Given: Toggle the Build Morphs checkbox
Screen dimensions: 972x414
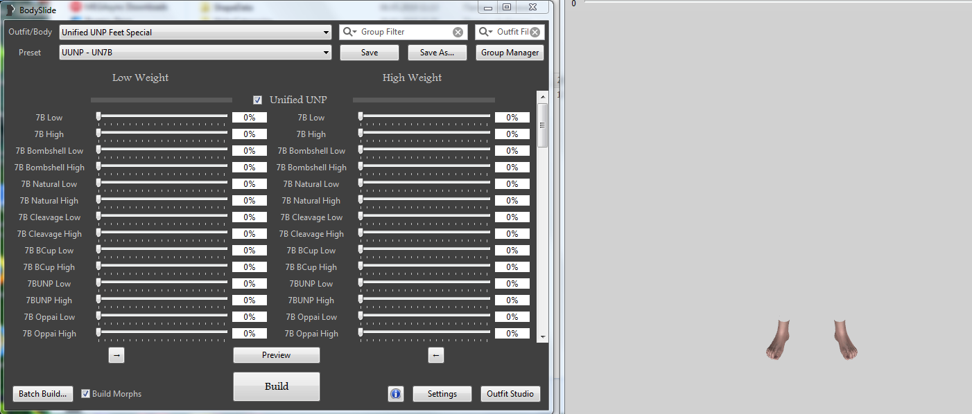Looking at the screenshot, I should 86,394.
